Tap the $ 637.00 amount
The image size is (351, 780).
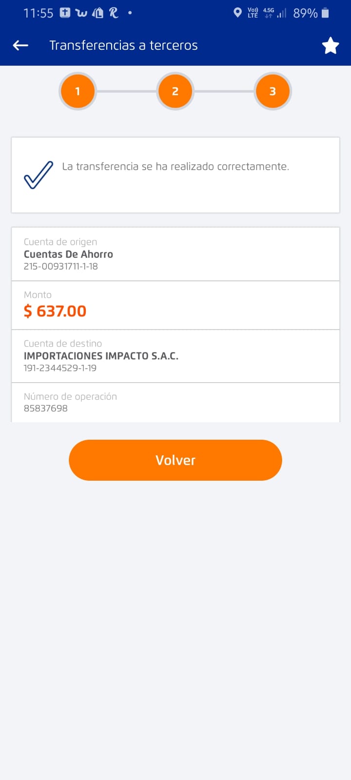[55, 311]
